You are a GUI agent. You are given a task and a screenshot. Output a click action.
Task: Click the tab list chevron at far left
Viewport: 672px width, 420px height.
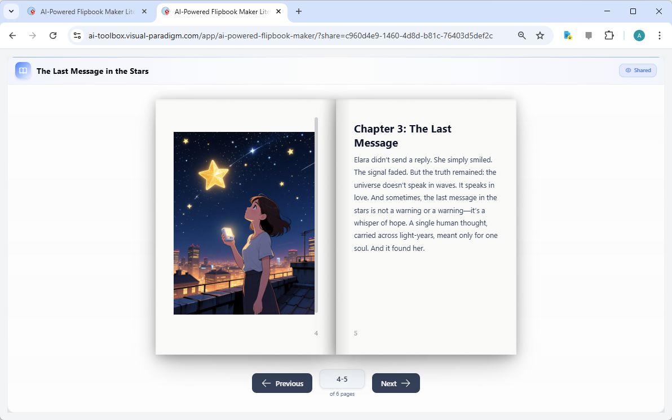[x=11, y=11]
